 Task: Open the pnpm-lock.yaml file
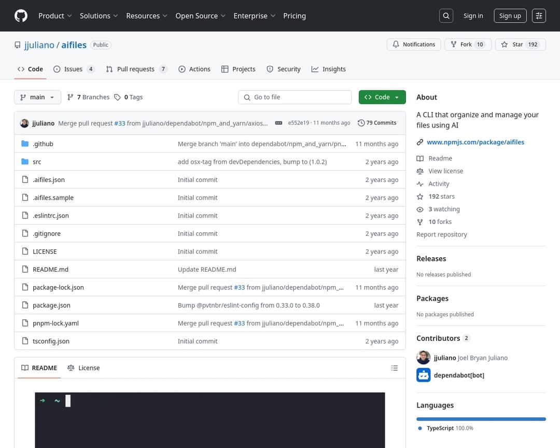(x=55, y=324)
